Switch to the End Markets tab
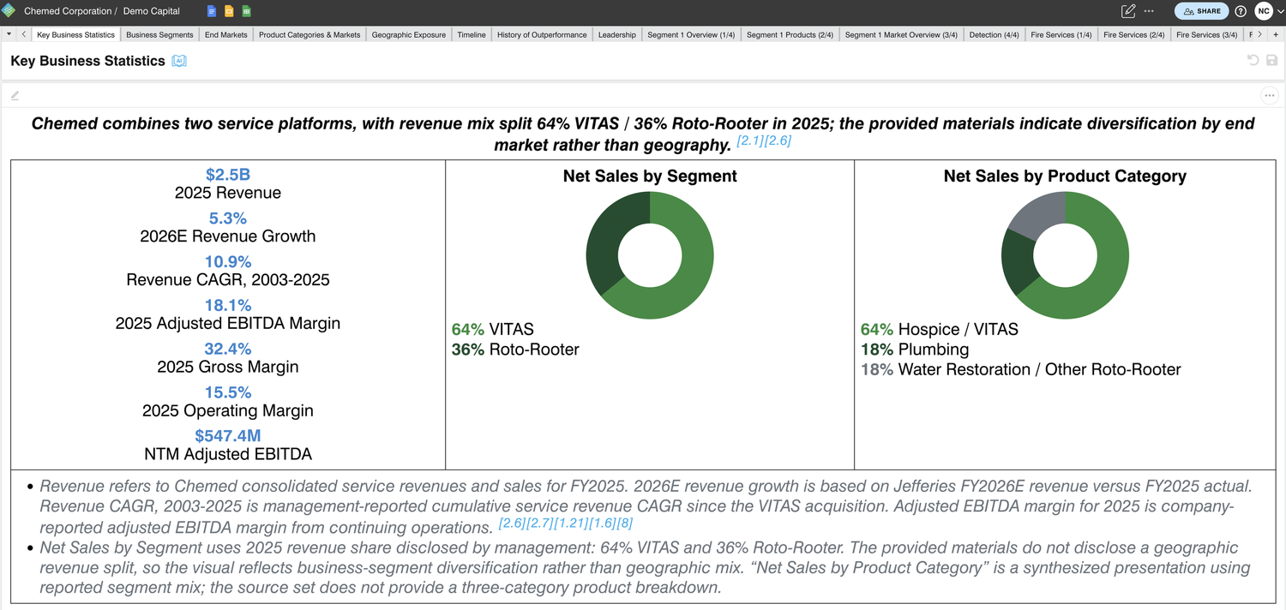 (226, 35)
